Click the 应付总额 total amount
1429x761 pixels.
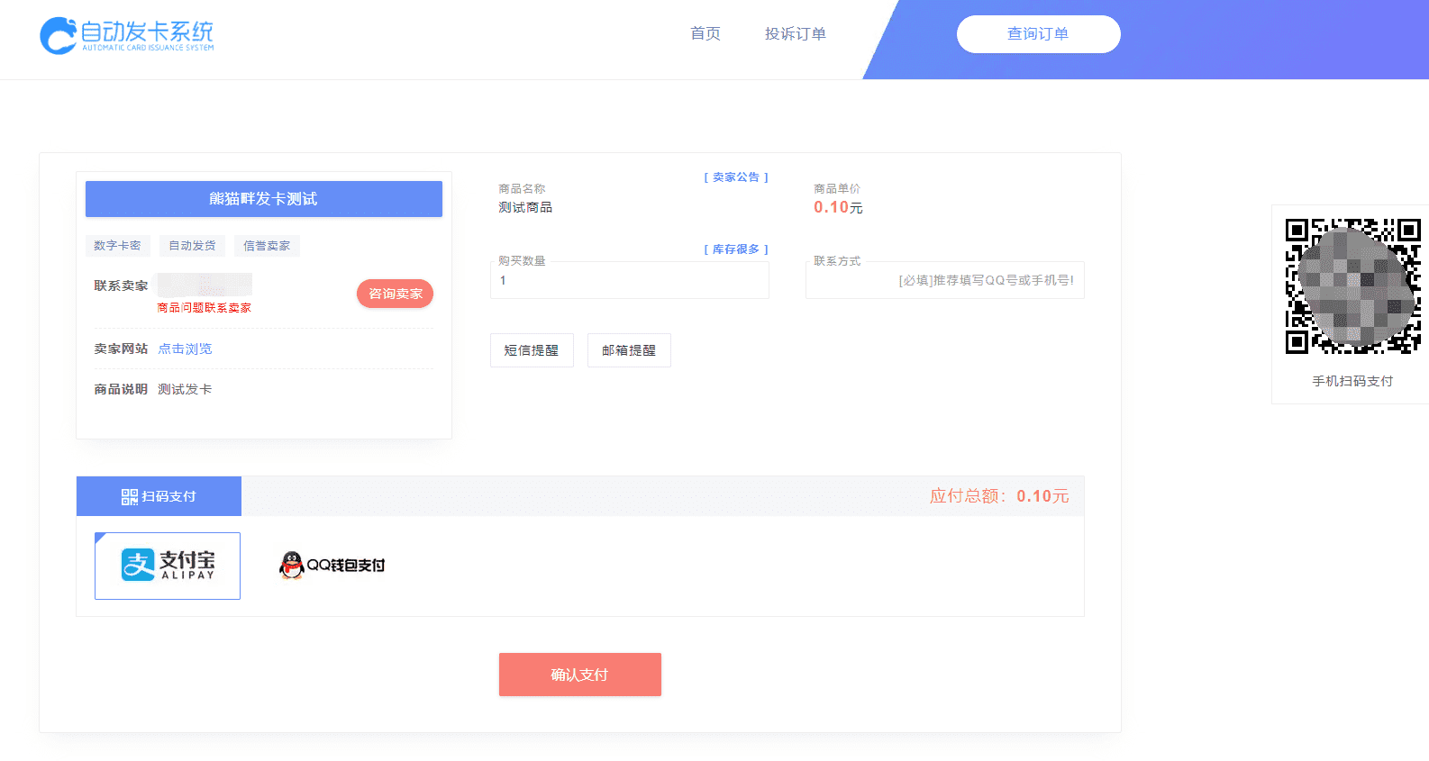(999, 496)
